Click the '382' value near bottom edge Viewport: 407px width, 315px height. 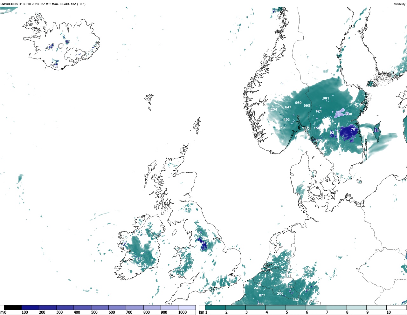click(x=296, y=300)
